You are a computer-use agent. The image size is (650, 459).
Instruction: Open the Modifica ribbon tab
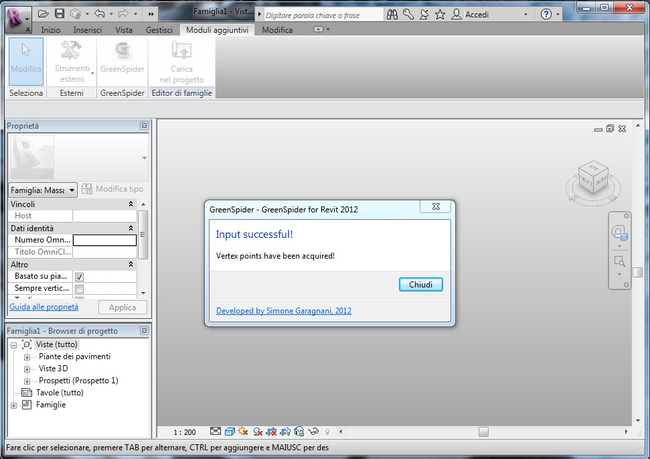277,30
